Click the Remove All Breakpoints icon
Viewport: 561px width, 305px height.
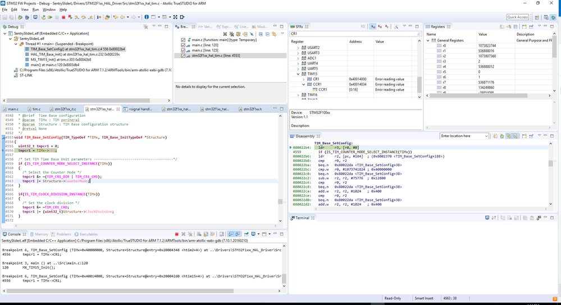[x=231, y=34]
